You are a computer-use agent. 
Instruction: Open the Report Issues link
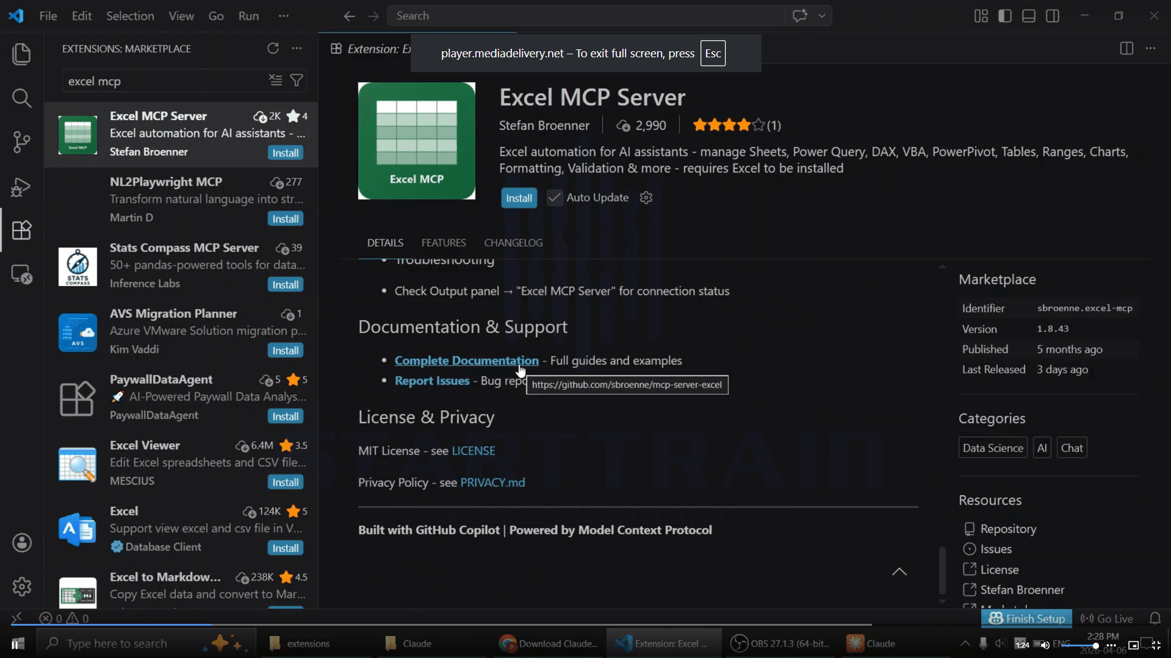[432, 381]
